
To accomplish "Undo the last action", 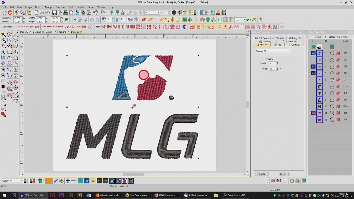I will [x=95, y=12].
